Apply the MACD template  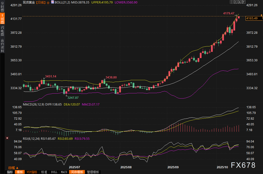pyautogui.click(x=63, y=172)
